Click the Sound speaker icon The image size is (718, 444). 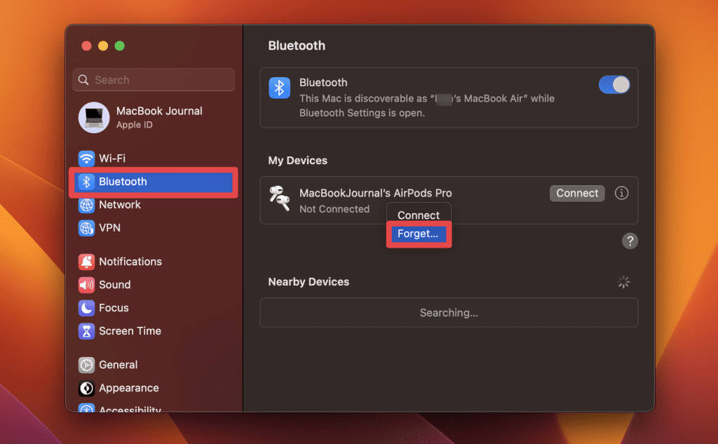(x=86, y=285)
